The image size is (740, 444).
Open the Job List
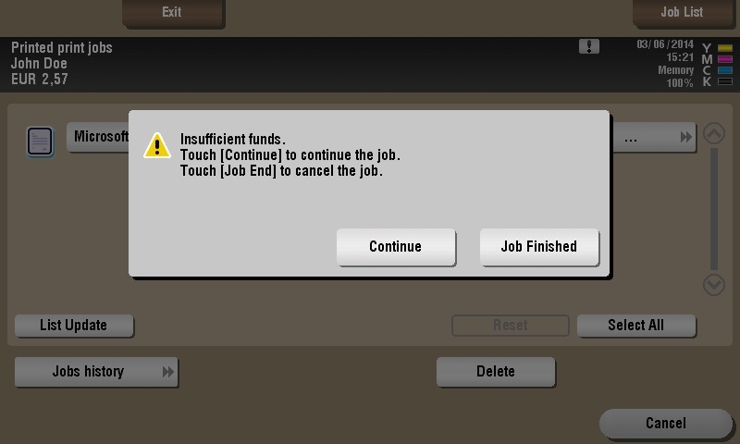coord(683,12)
